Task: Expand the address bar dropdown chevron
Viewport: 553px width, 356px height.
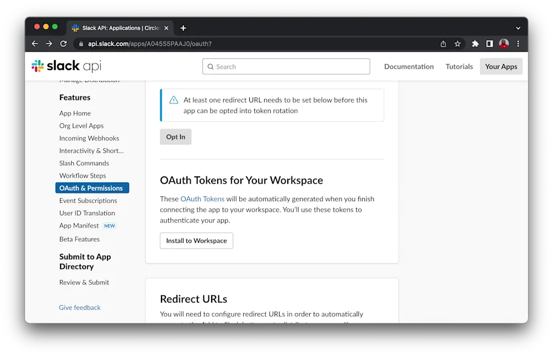Action: coord(517,27)
